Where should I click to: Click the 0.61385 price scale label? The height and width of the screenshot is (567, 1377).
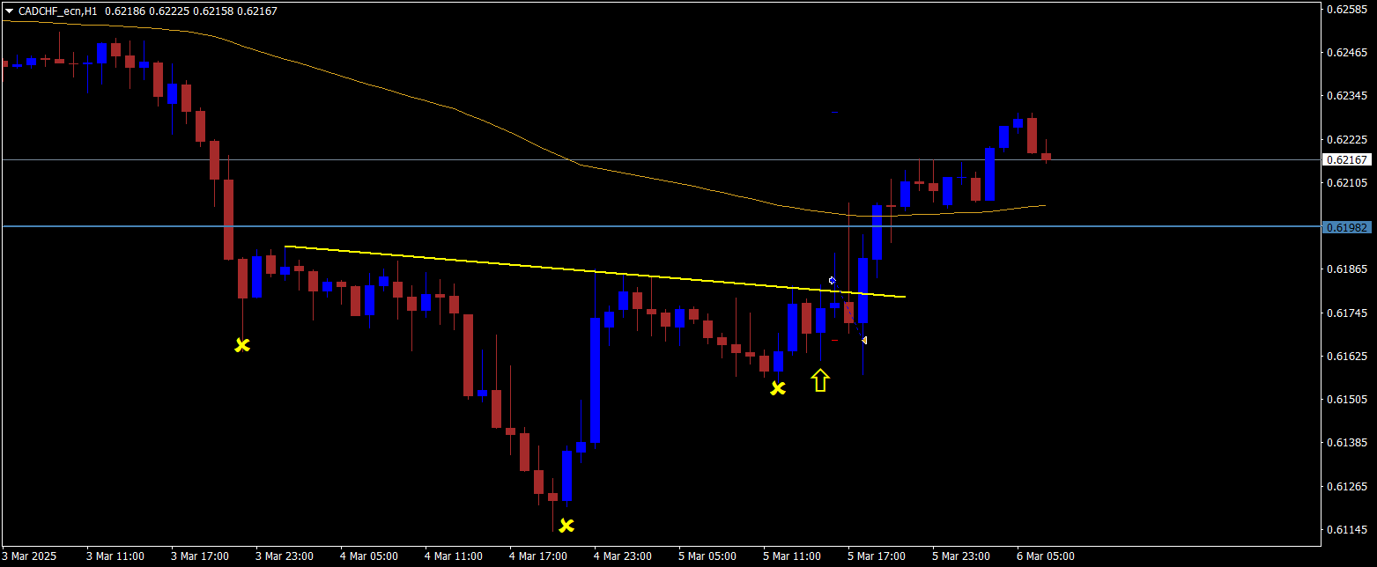click(x=1345, y=443)
